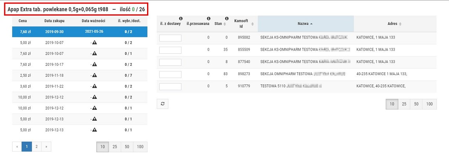Click Kamsoft Id 855509

coord(244,49)
